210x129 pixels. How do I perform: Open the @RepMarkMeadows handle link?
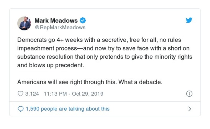60,27
